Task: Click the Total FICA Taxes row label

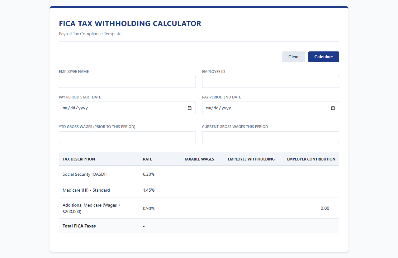Action: click(79, 226)
